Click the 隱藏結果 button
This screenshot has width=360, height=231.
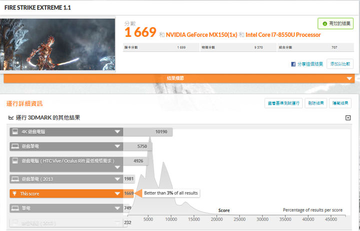[x=340, y=103]
